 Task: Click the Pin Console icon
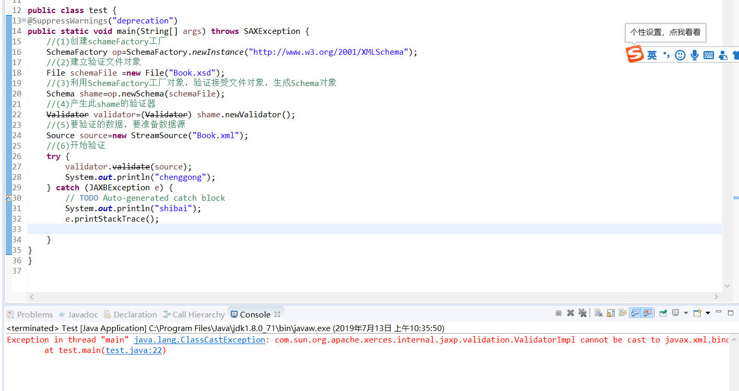(663, 313)
